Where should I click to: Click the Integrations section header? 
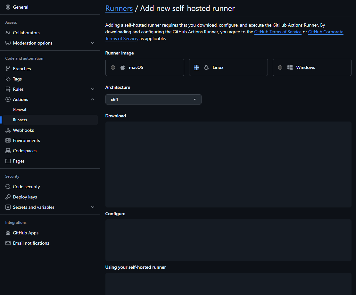pyautogui.click(x=16, y=223)
